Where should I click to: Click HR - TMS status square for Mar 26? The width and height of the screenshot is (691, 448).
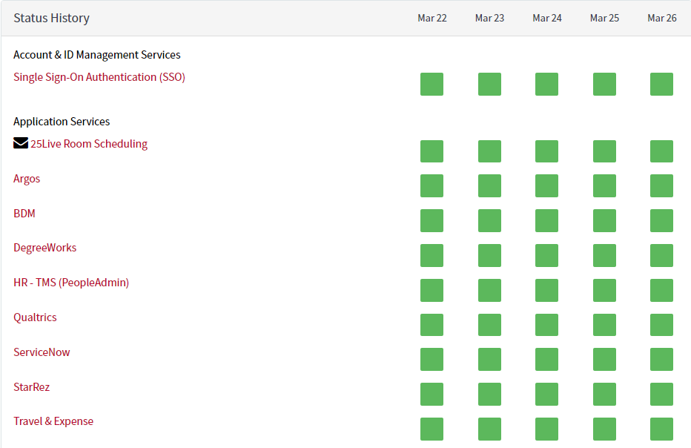662,290
